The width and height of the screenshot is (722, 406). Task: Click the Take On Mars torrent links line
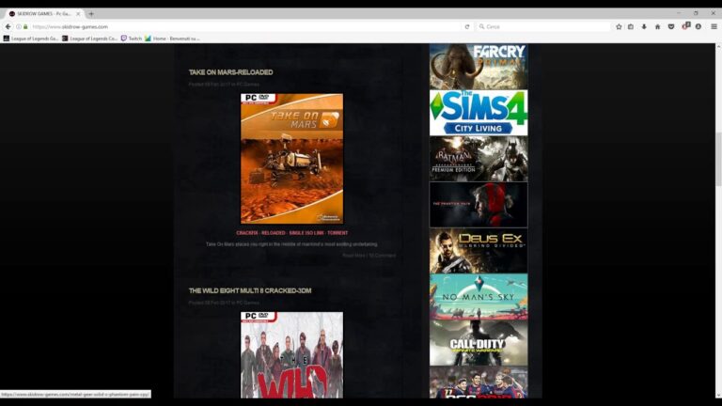click(292, 233)
